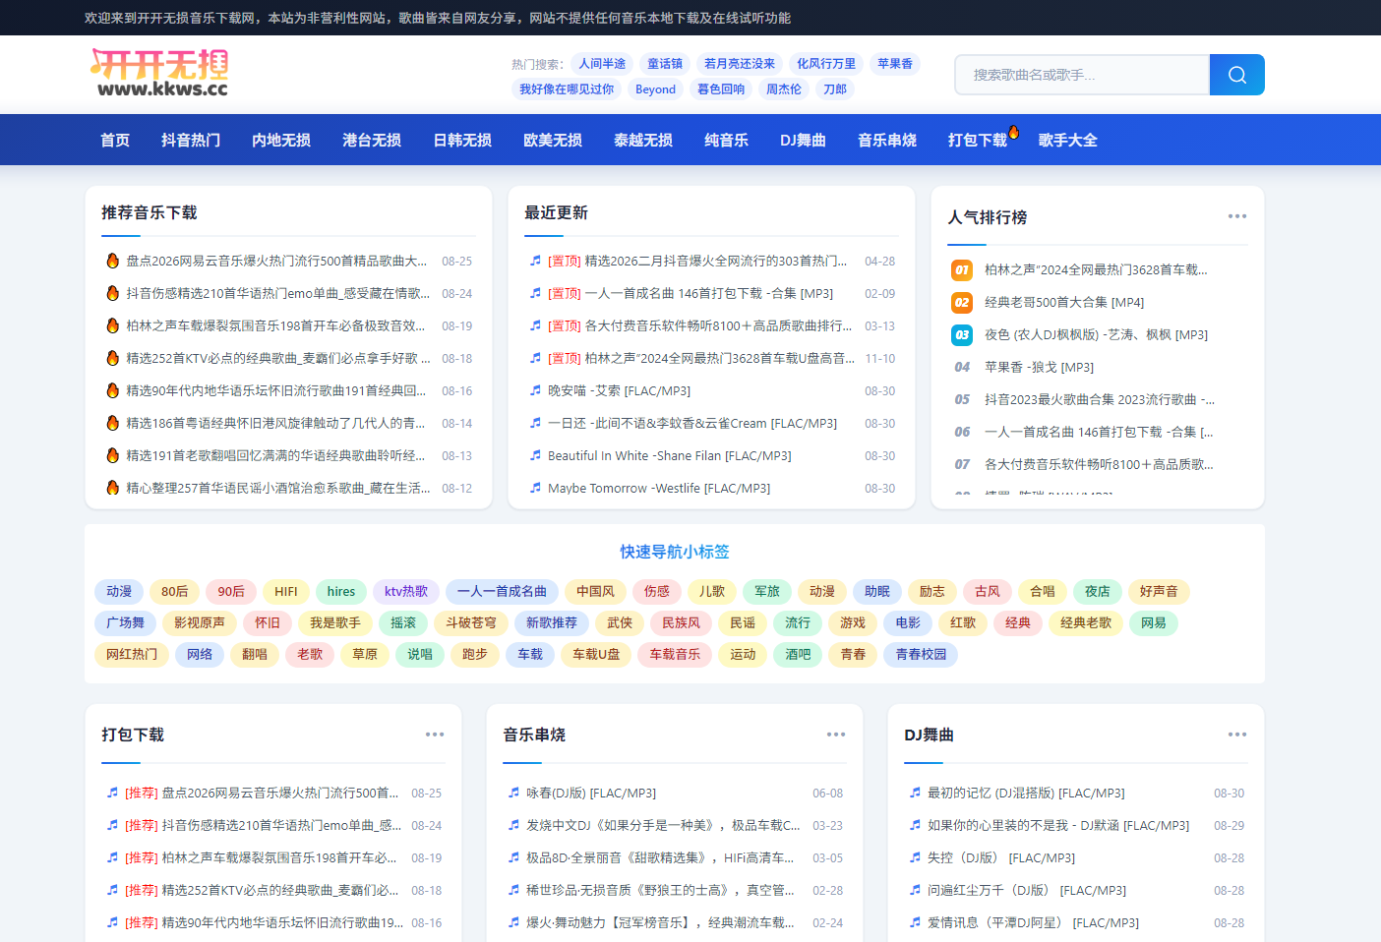
Task: Click the fire icon beside 打包下载
Action: (x=1013, y=132)
